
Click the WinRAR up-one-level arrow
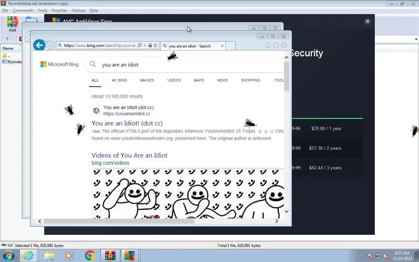point(7,39)
